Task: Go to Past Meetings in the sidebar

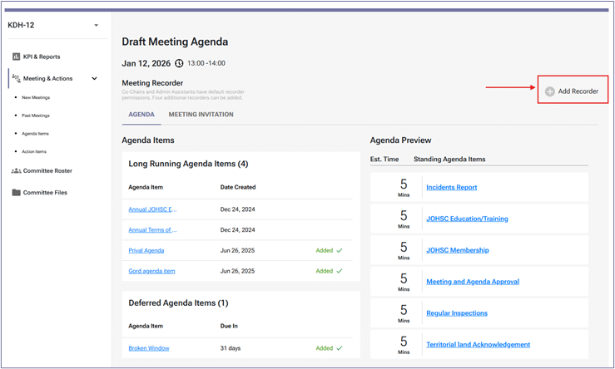Action: point(36,116)
